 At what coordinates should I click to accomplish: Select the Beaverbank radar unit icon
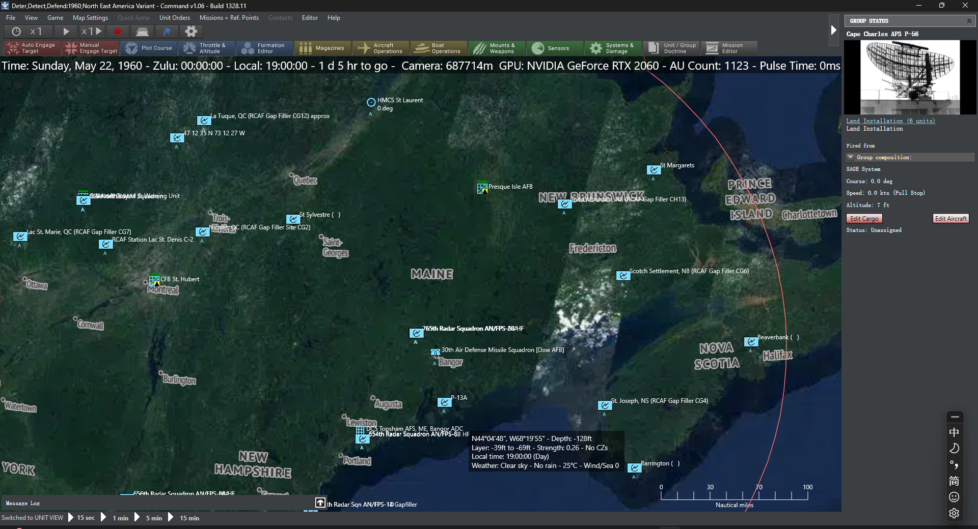[751, 342]
